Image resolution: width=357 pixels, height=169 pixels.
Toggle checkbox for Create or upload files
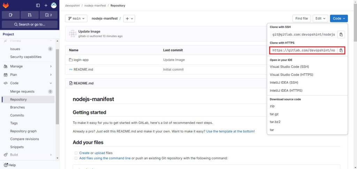click(76, 153)
